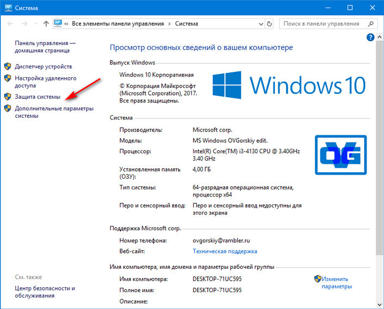
Task: Minimize the Система window
Action: 328,8
